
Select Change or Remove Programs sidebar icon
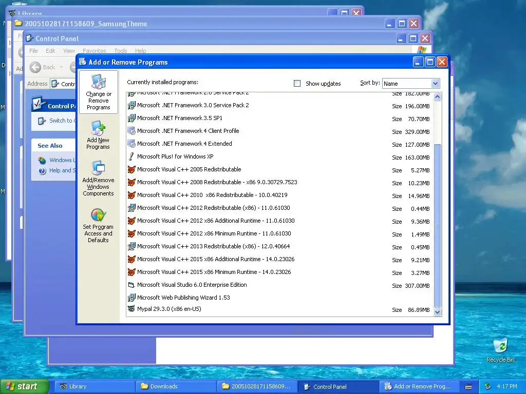(99, 92)
